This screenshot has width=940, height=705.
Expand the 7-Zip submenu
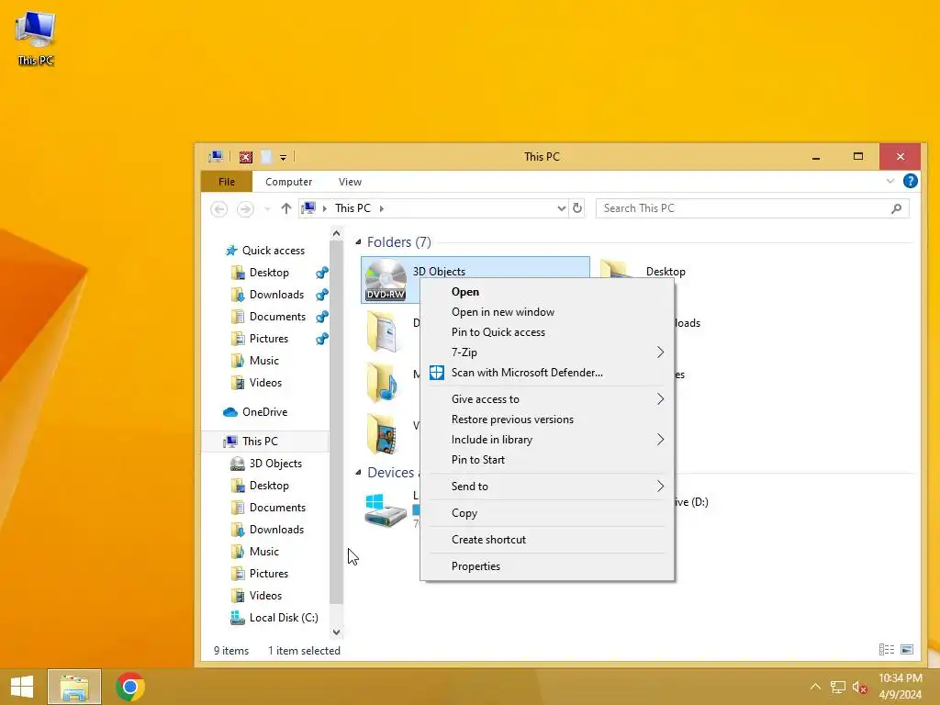547,352
